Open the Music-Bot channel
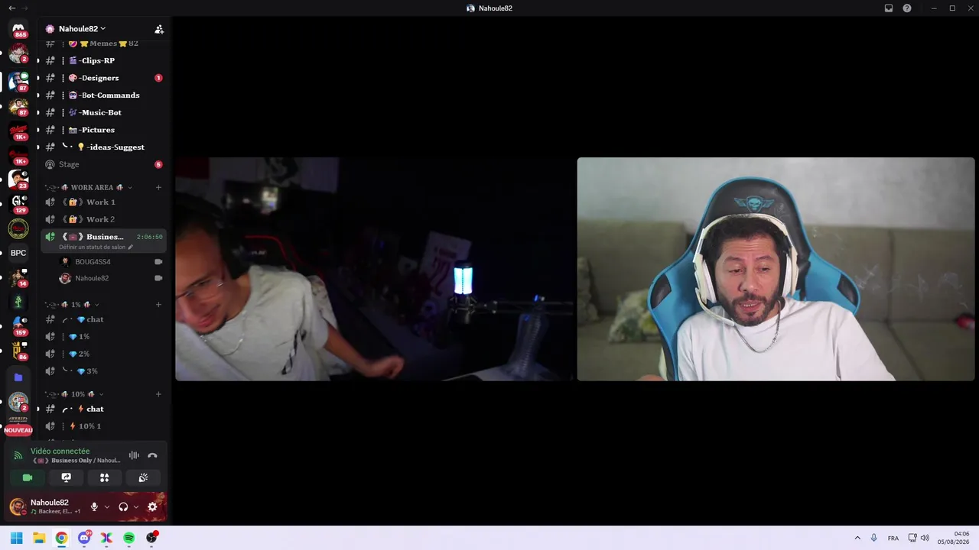This screenshot has height=550, width=979. pyautogui.click(x=103, y=112)
